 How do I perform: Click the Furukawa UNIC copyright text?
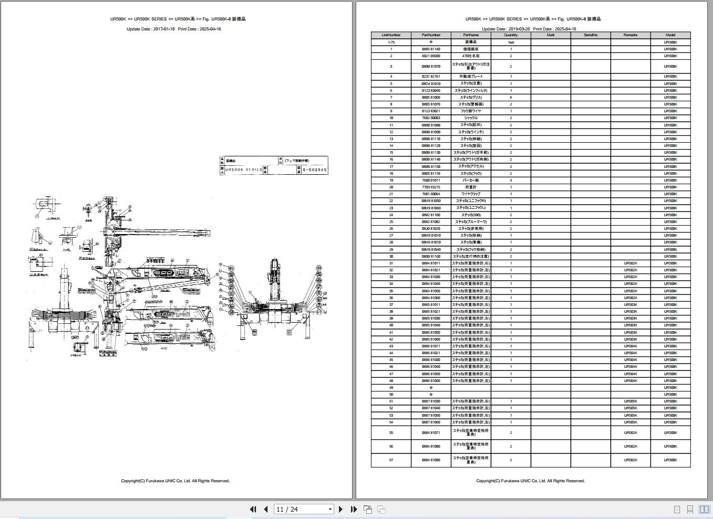175,480
